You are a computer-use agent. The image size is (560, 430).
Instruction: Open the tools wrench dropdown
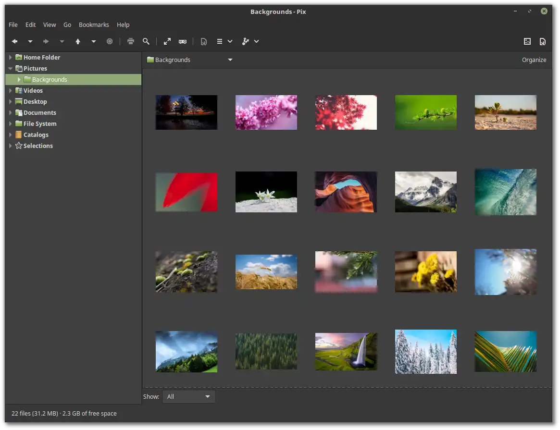(250, 42)
